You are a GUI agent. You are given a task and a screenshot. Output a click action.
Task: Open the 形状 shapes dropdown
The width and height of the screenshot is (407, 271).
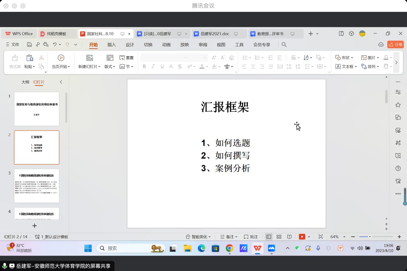(344, 58)
